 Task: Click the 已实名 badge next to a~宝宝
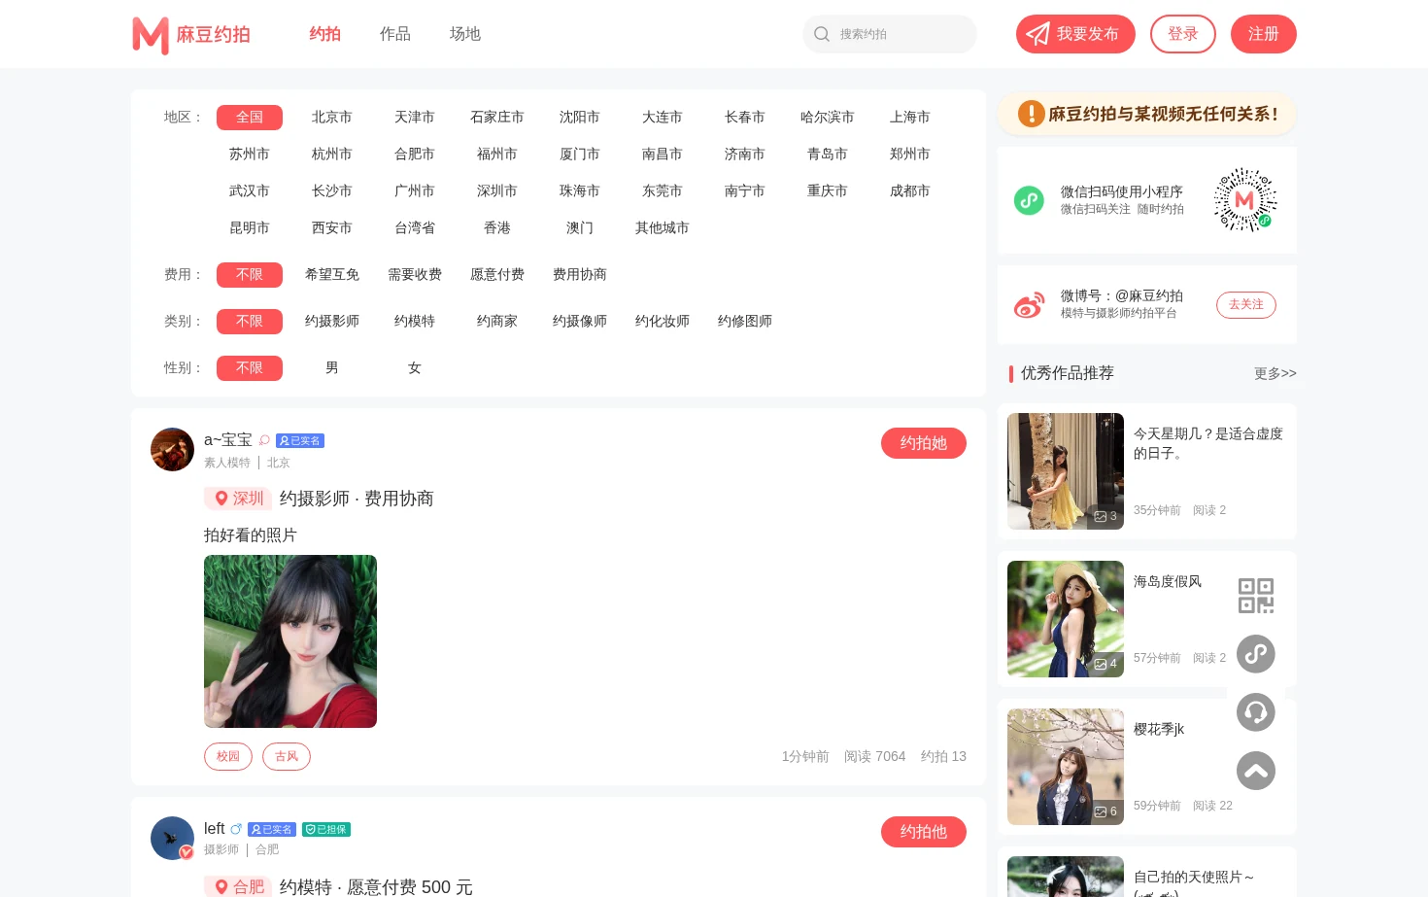(300, 440)
